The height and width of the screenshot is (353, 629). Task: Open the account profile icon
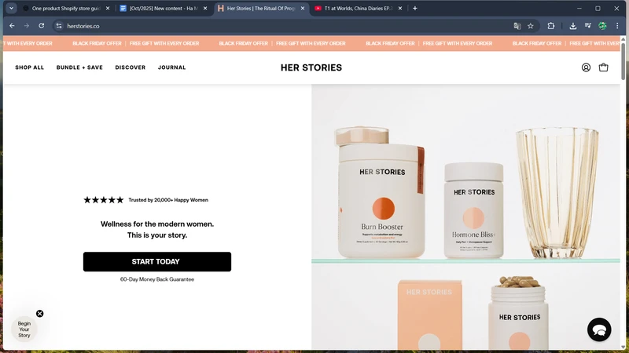point(586,67)
